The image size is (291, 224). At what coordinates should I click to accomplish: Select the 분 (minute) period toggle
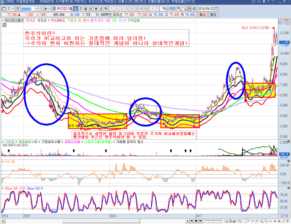[x=96, y=9]
